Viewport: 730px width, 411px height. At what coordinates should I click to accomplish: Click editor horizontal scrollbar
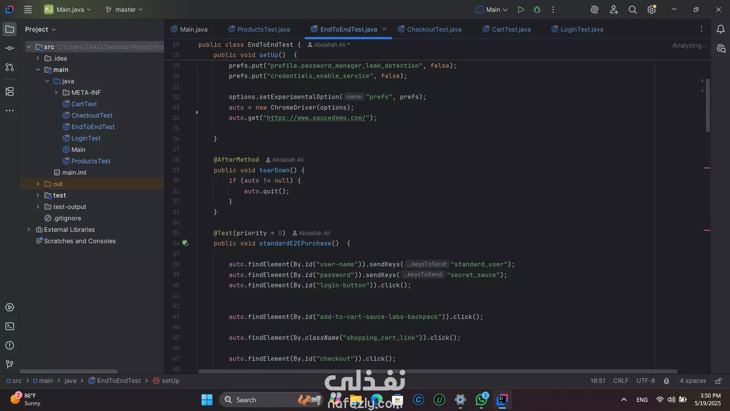tap(438, 371)
